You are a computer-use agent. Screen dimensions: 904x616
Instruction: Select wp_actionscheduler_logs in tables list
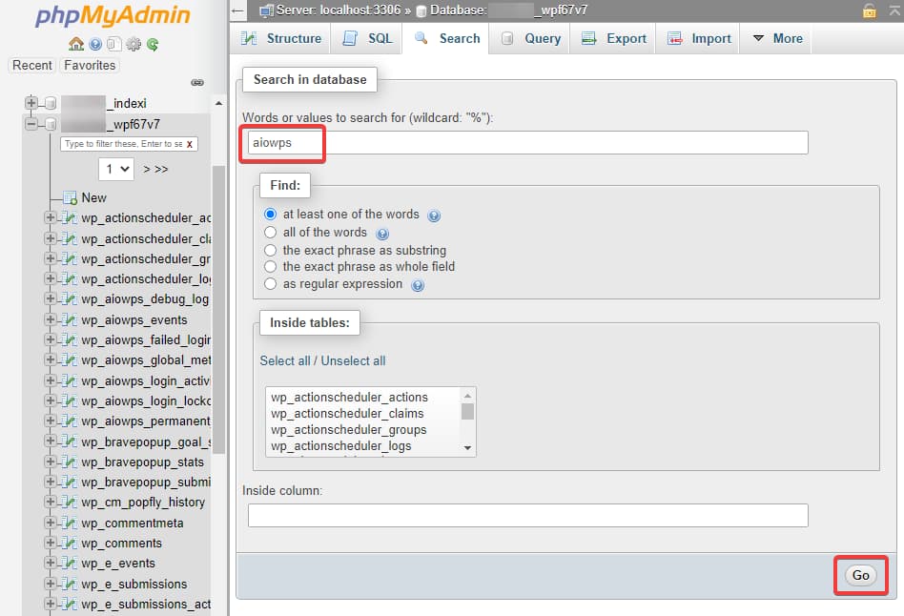click(340, 446)
